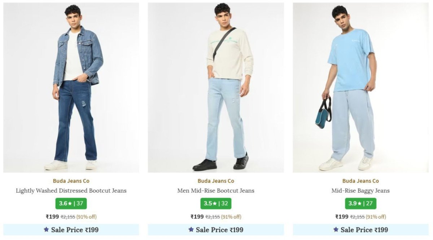433x240 pixels.
Task: Click Men Mid-Rise Bootcut Jeans title
Action: tap(216, 190)
